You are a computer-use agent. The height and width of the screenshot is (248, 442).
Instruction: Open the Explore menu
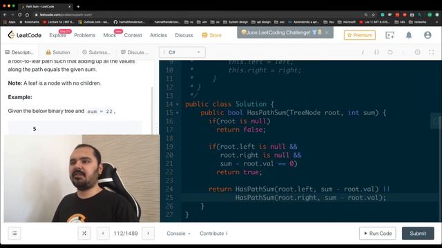click(x=57, y=35)
